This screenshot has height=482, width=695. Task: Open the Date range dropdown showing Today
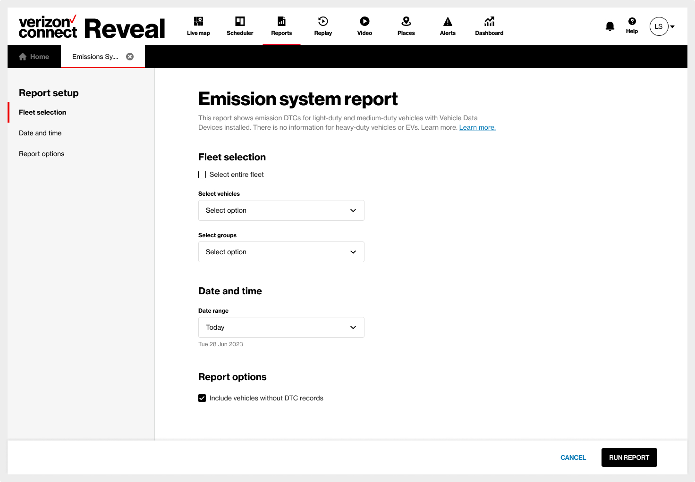point(281,327)
